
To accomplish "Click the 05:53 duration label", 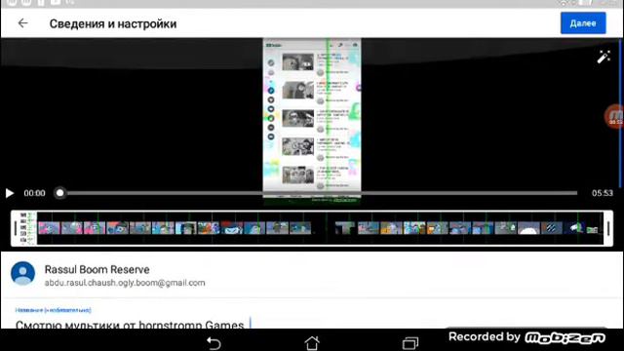I will coord(603,193).
